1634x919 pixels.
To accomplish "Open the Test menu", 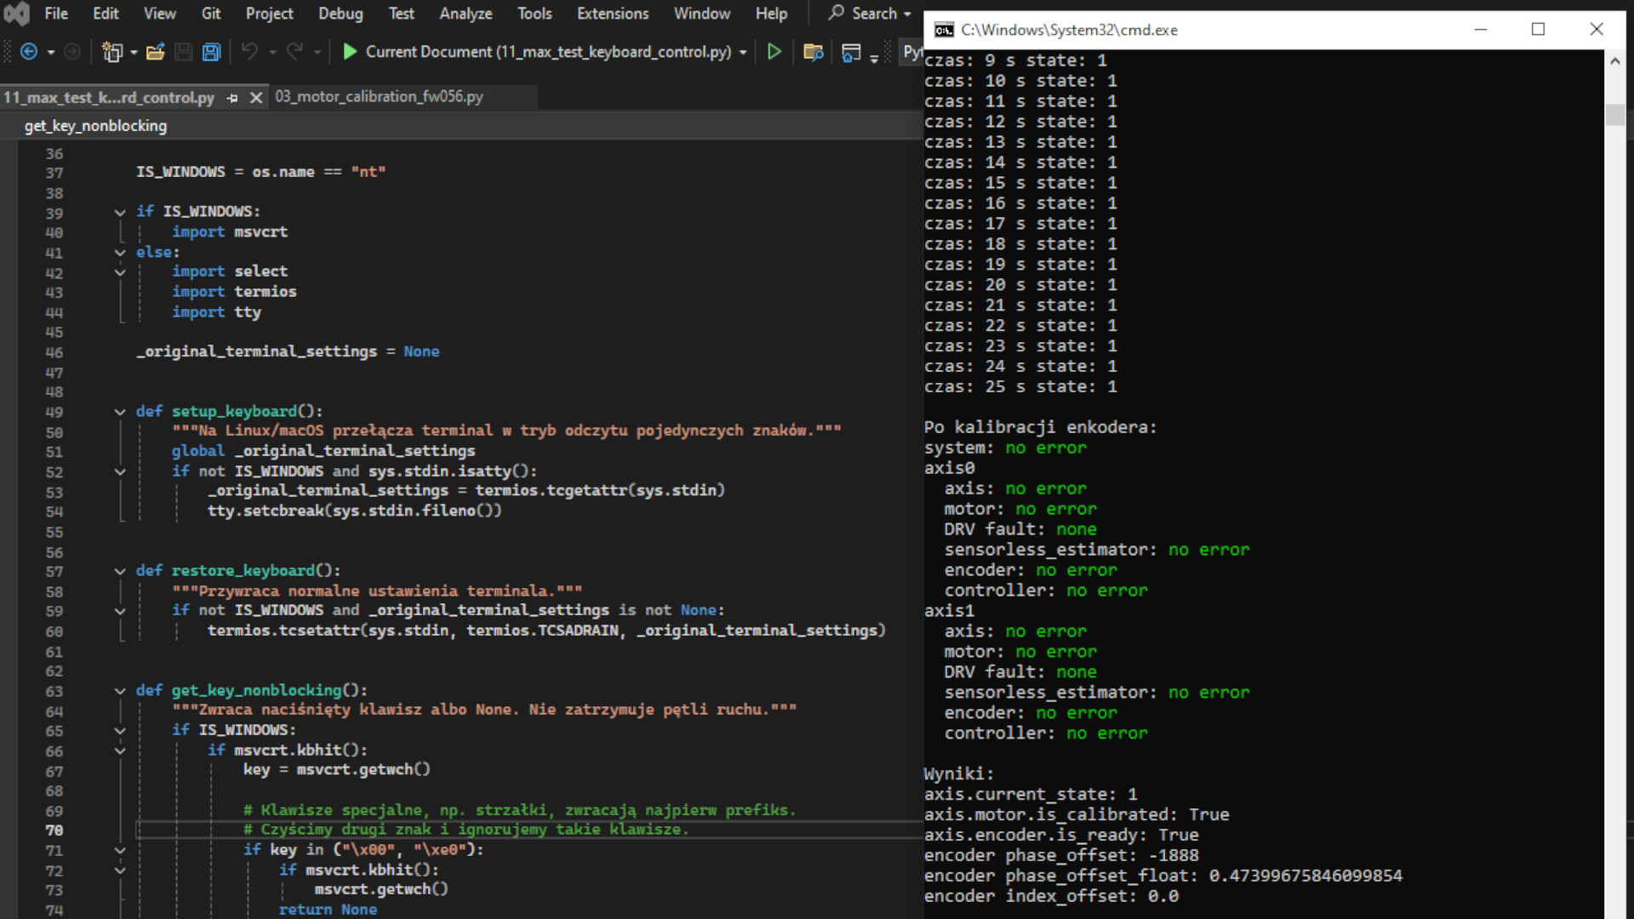I will tap(401, 14).
